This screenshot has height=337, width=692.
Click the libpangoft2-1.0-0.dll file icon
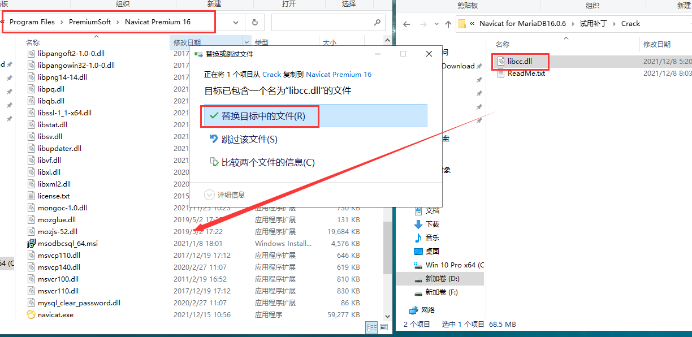[32, 53]
